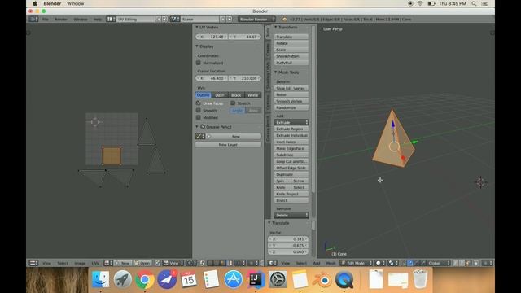
Task: Open the macOS Window menu
Action: click(x=76, y=3)
